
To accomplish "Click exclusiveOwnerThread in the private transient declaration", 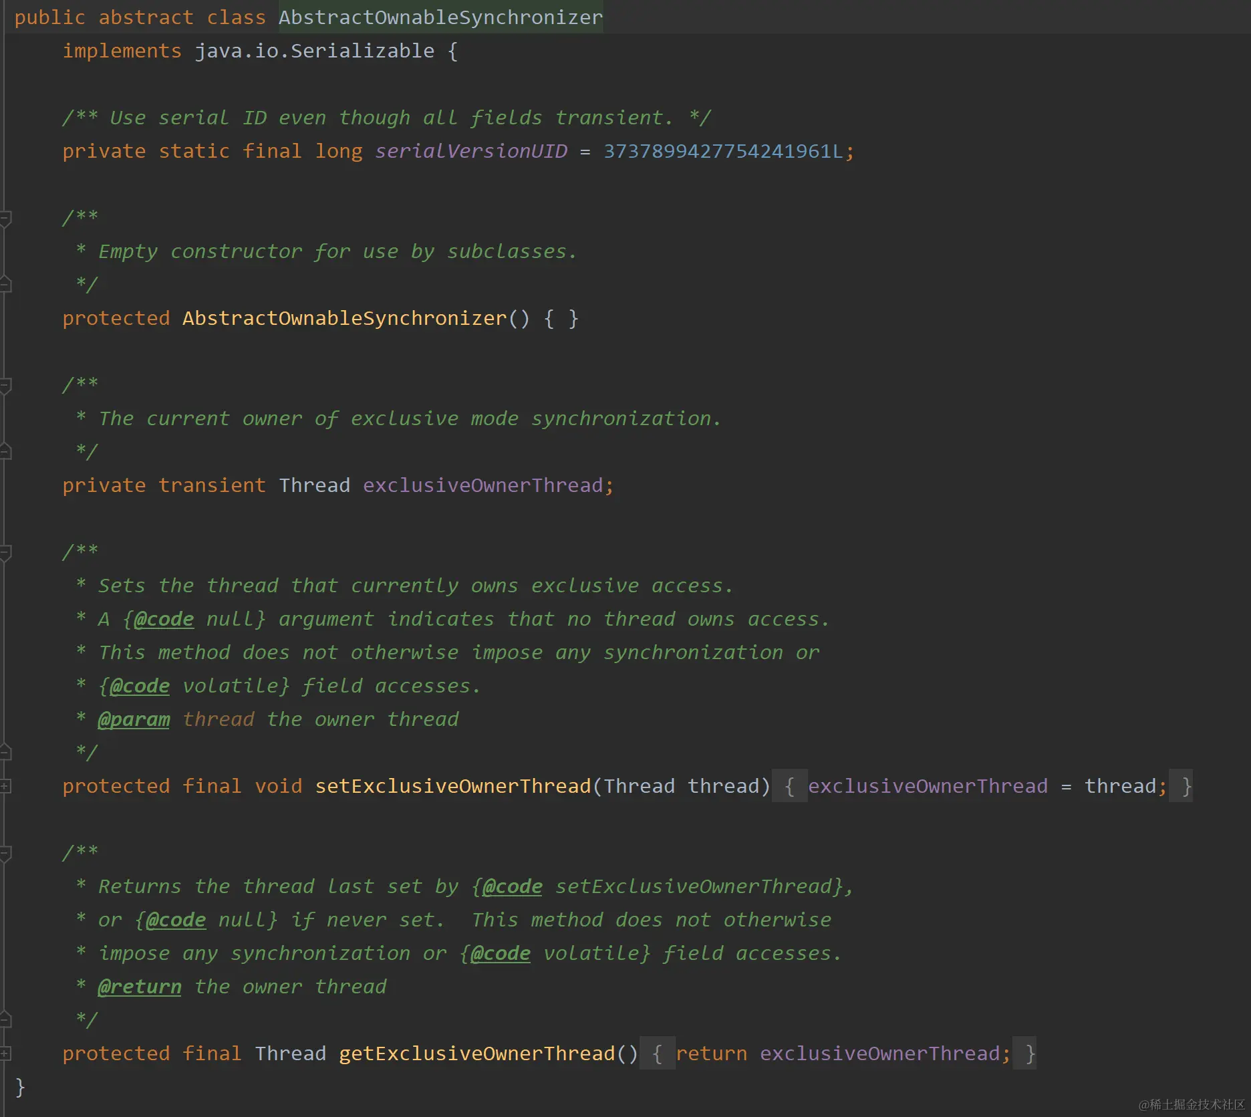I will tap(483, 485).
